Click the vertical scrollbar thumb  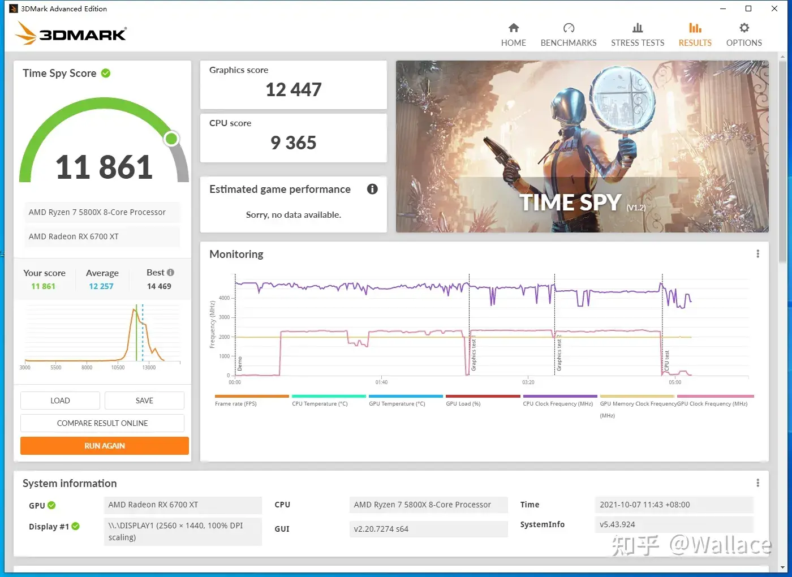point(782,161)
